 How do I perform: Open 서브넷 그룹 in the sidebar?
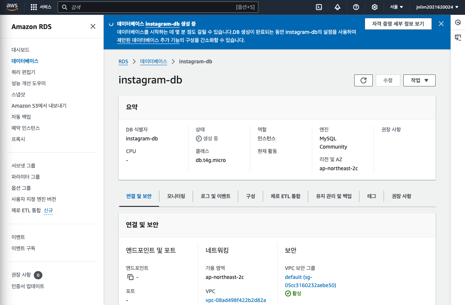[23, 166]
